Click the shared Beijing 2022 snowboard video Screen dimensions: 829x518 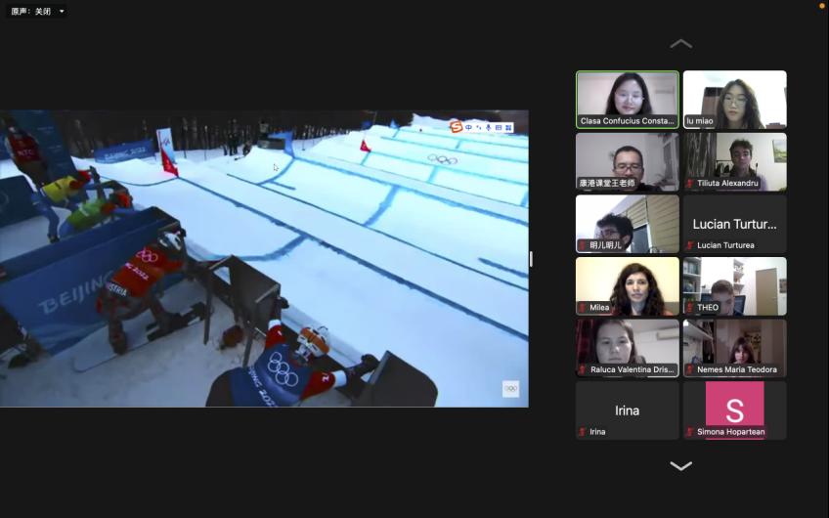[264, 258]
